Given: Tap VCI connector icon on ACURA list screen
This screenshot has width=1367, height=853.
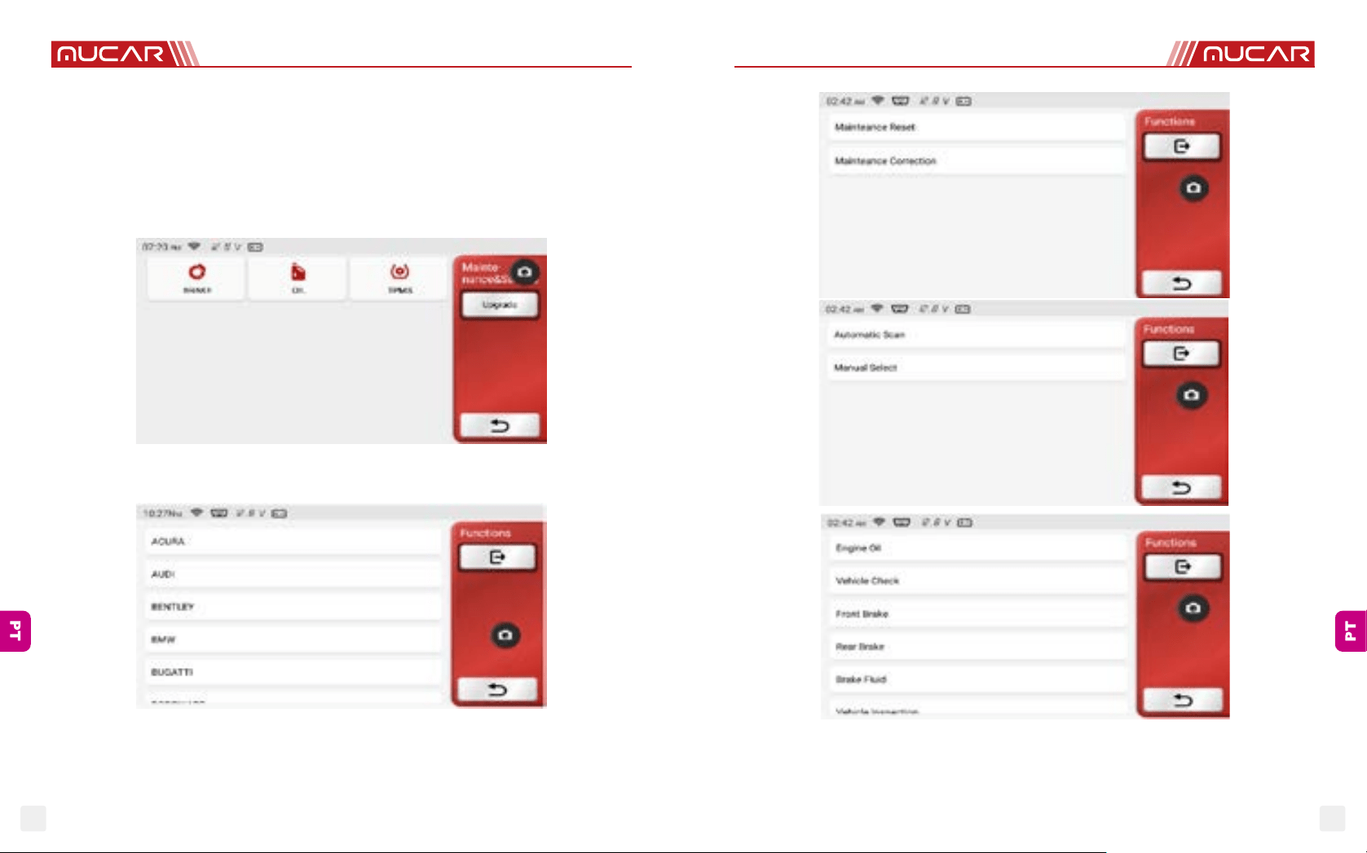Looking at the screenshot, I should coord(219,513).
